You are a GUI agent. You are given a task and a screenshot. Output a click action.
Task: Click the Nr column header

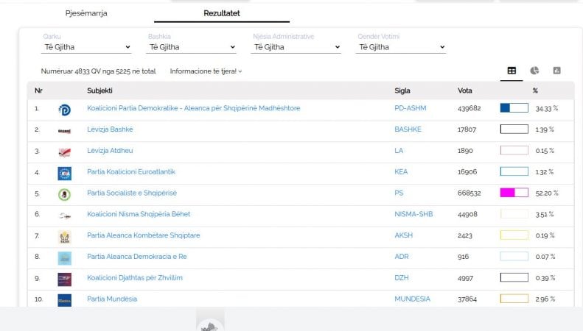[x=38, y=90]
